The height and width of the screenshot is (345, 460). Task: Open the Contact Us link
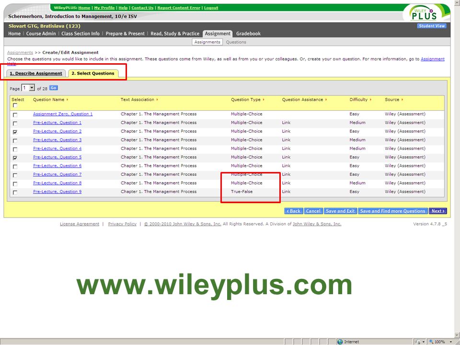[x=142, y=8]
